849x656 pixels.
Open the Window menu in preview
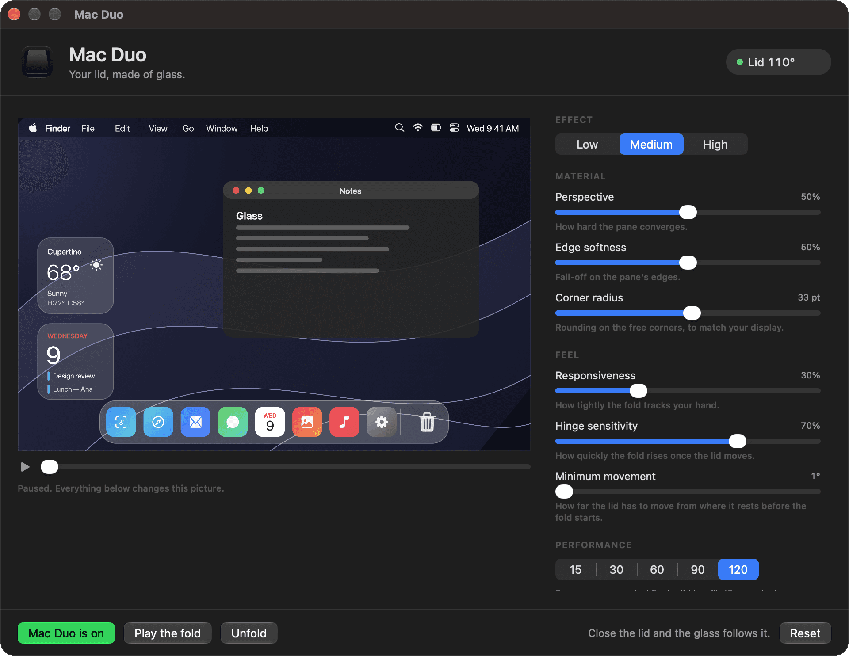[222, 128]
